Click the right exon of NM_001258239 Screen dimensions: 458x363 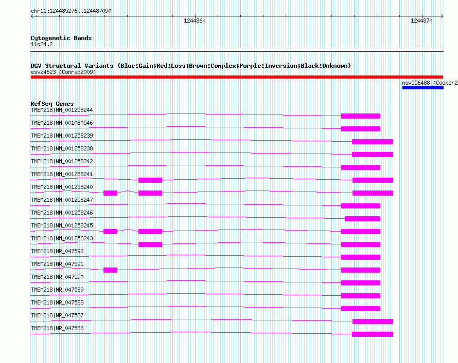coord(373,142)
